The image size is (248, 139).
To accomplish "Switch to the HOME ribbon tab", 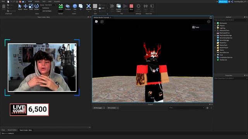I will click(30, 2).
